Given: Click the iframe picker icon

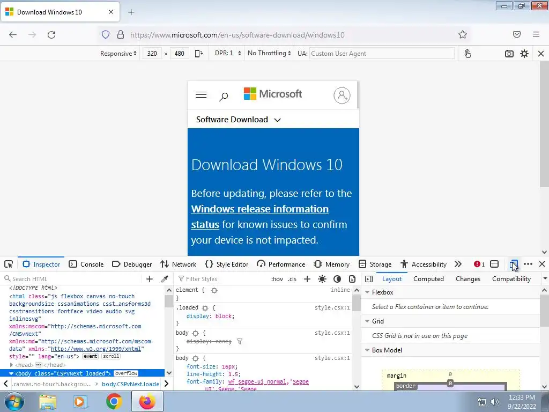Looking at the screenshot, I should [494, 264].
